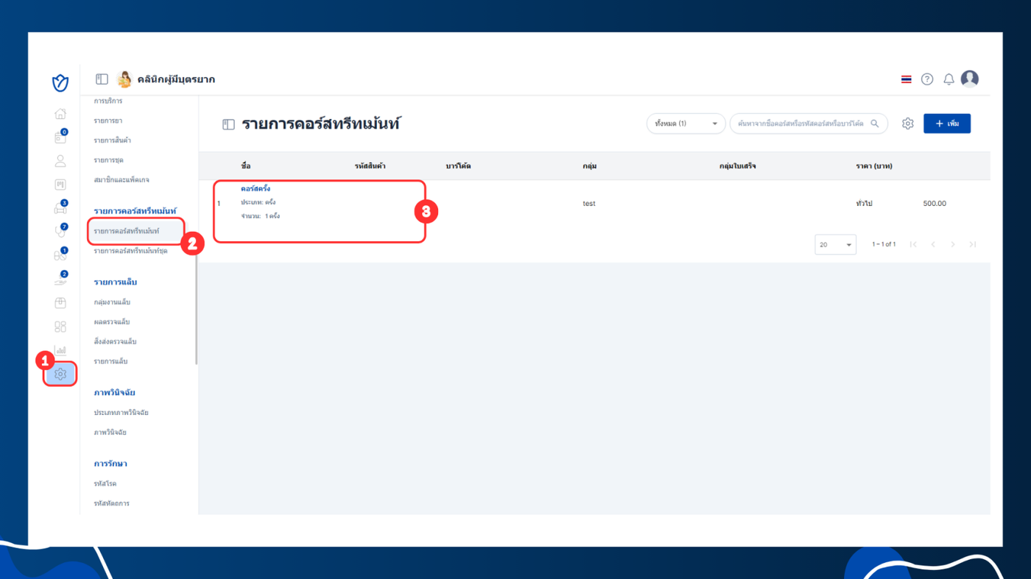Click the ชื่อ column header
The image size is (1031, 579).
(x=246, y=166)
